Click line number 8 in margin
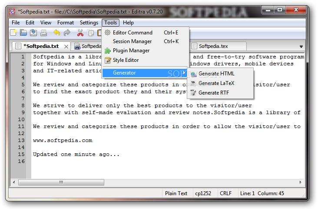318x210 pixels. pyautogui.click(x=23, y=105)
